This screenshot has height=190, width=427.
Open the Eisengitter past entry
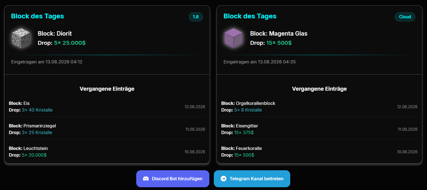pyautogui.click(x=319, y=129)
